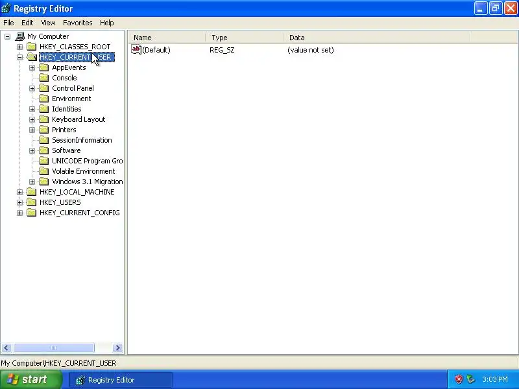Expand the Keyboard Layout key
This screenshot has width=519, height=389.
point(32,119)
